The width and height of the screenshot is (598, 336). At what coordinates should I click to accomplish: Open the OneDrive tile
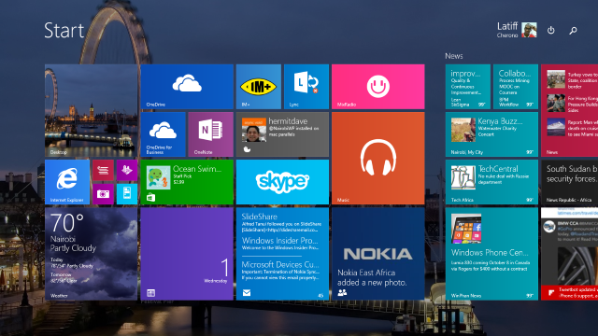[x=187, y=87]
